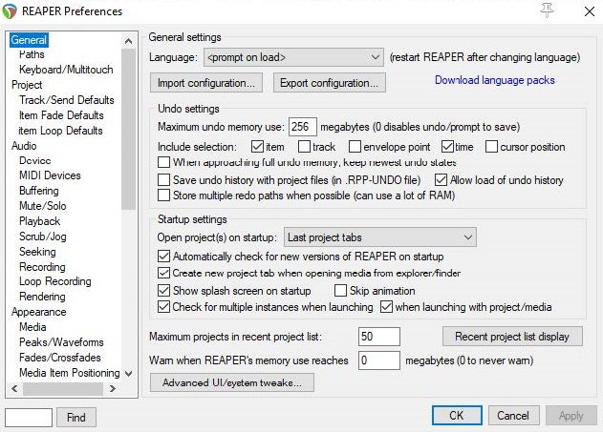Click Export configuration button

click(329, 83)
